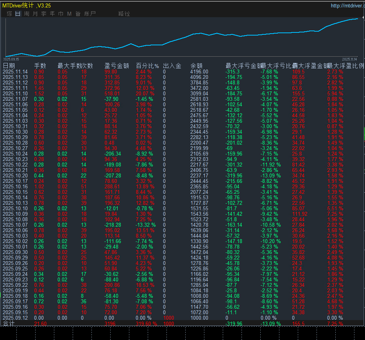The image size is (365, 340).
Task: Switch to the 账户 account tab
Action: [90, 14]
